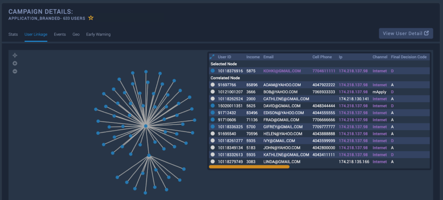Select node dot for BOB@YAHOO.COM row
This screenshot has height=200, width=443.
[213, 92]
